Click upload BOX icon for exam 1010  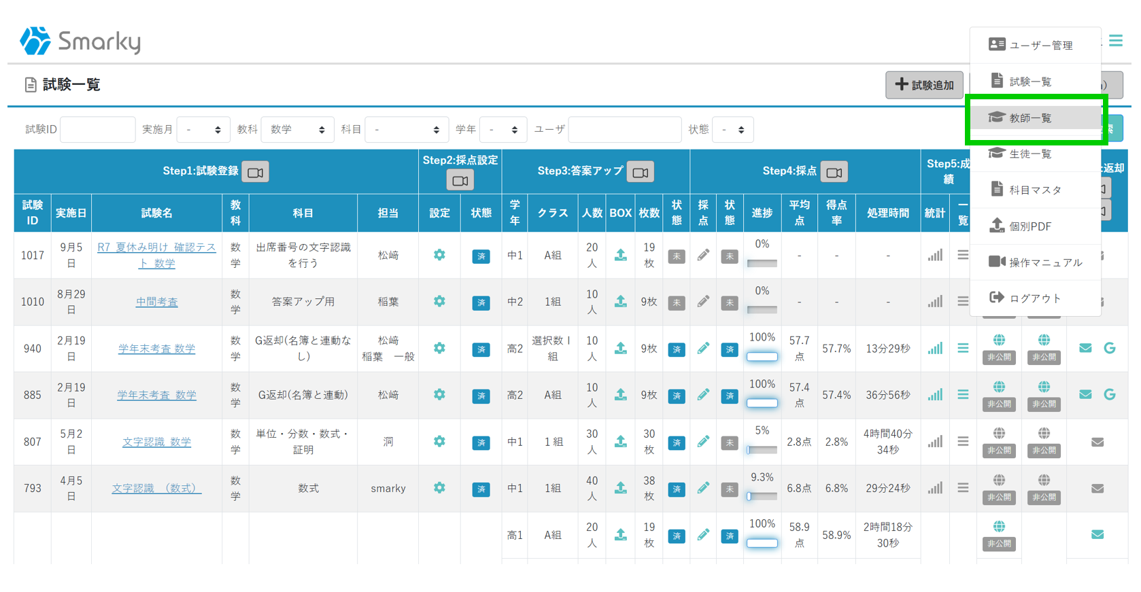coord(620,301)
